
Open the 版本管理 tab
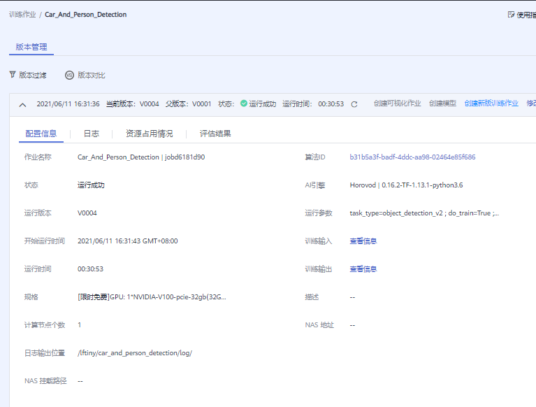[x=31, y=47]
